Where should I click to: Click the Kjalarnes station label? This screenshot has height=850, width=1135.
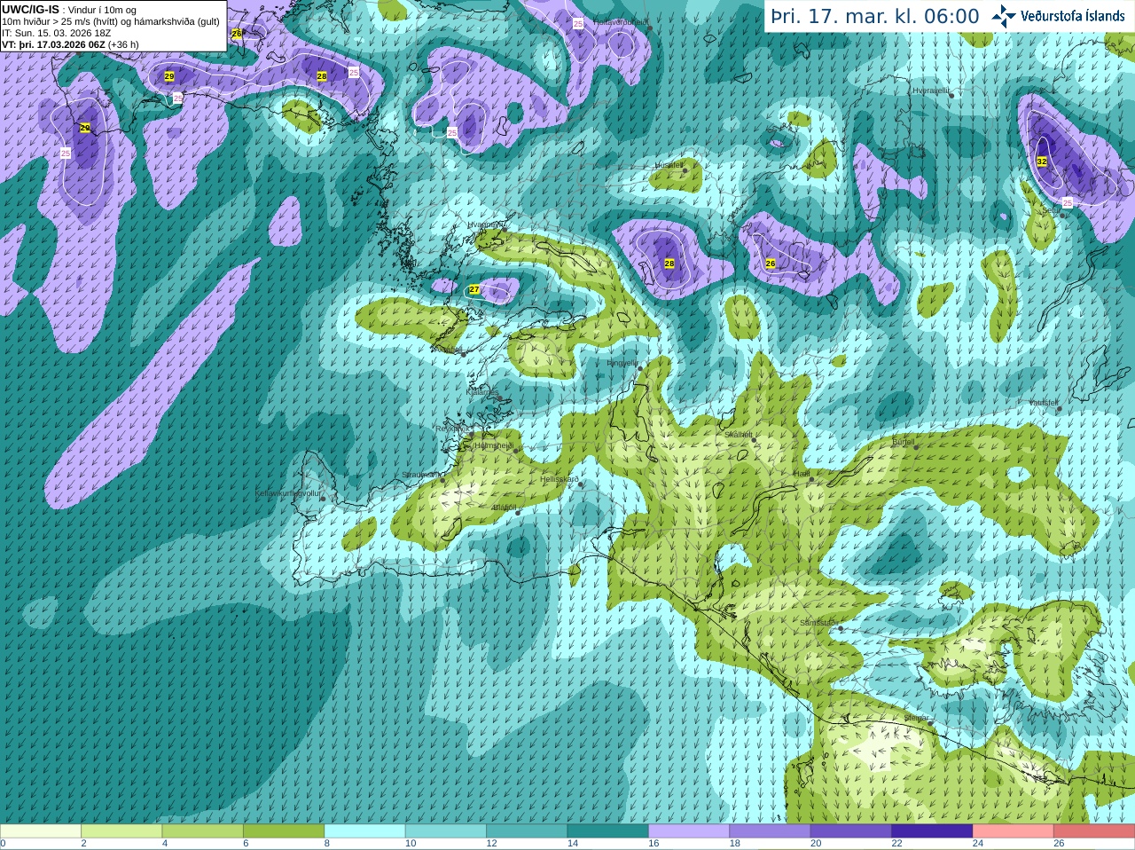click(482, 391)
